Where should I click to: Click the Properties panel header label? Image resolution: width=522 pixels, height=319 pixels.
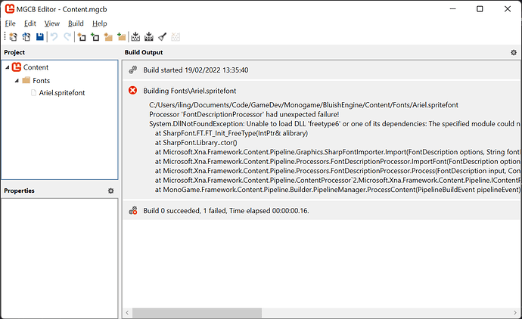[20, 190]
